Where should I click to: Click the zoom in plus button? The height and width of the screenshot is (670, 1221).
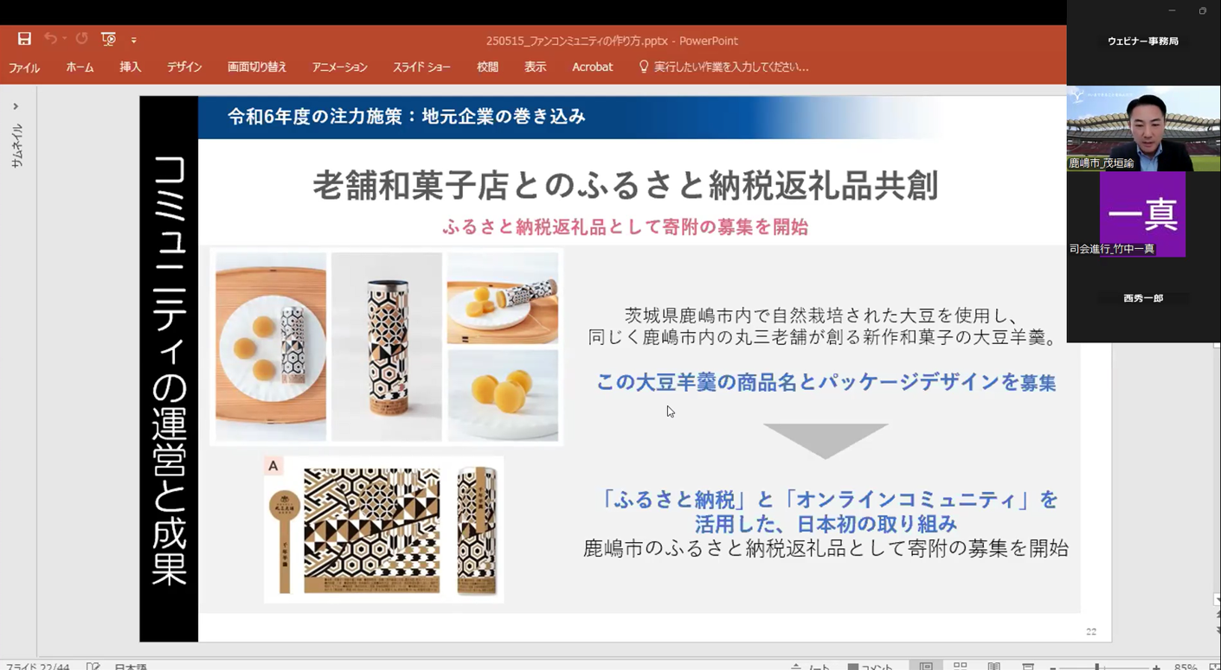1156,667
